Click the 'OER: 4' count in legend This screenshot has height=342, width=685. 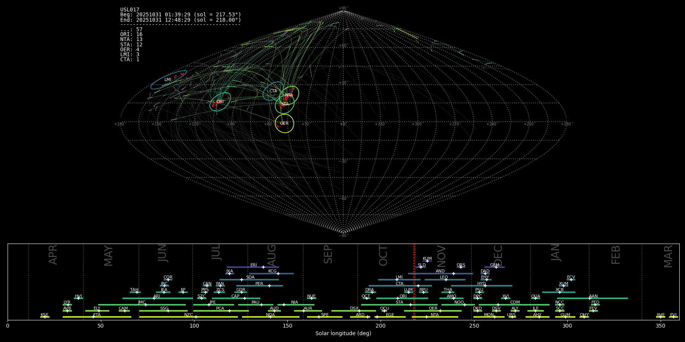(x=130, y=50)
